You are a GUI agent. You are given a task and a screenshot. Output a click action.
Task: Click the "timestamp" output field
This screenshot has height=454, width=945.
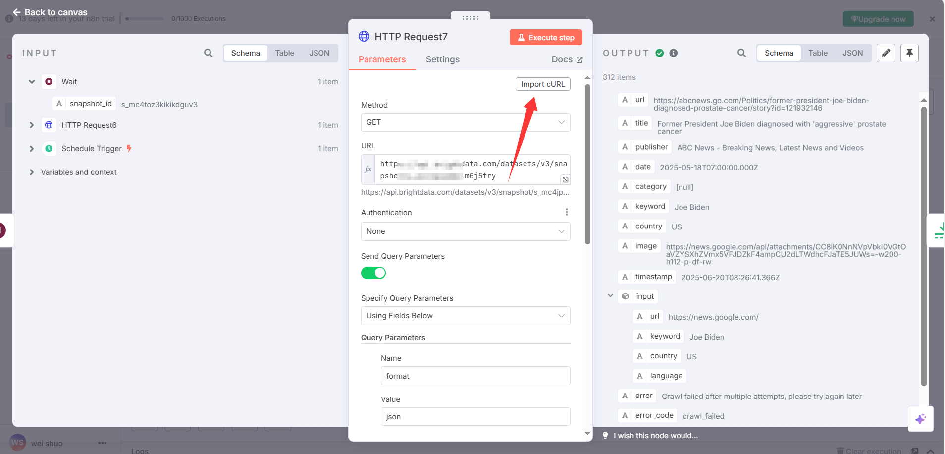coord(647,277)
